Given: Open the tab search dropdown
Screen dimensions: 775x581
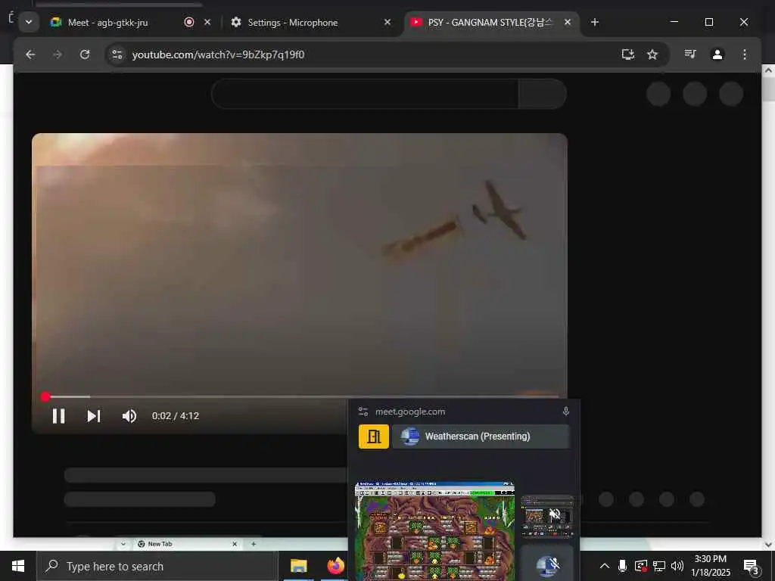Looking at the screenshot, I should [29, 22].
